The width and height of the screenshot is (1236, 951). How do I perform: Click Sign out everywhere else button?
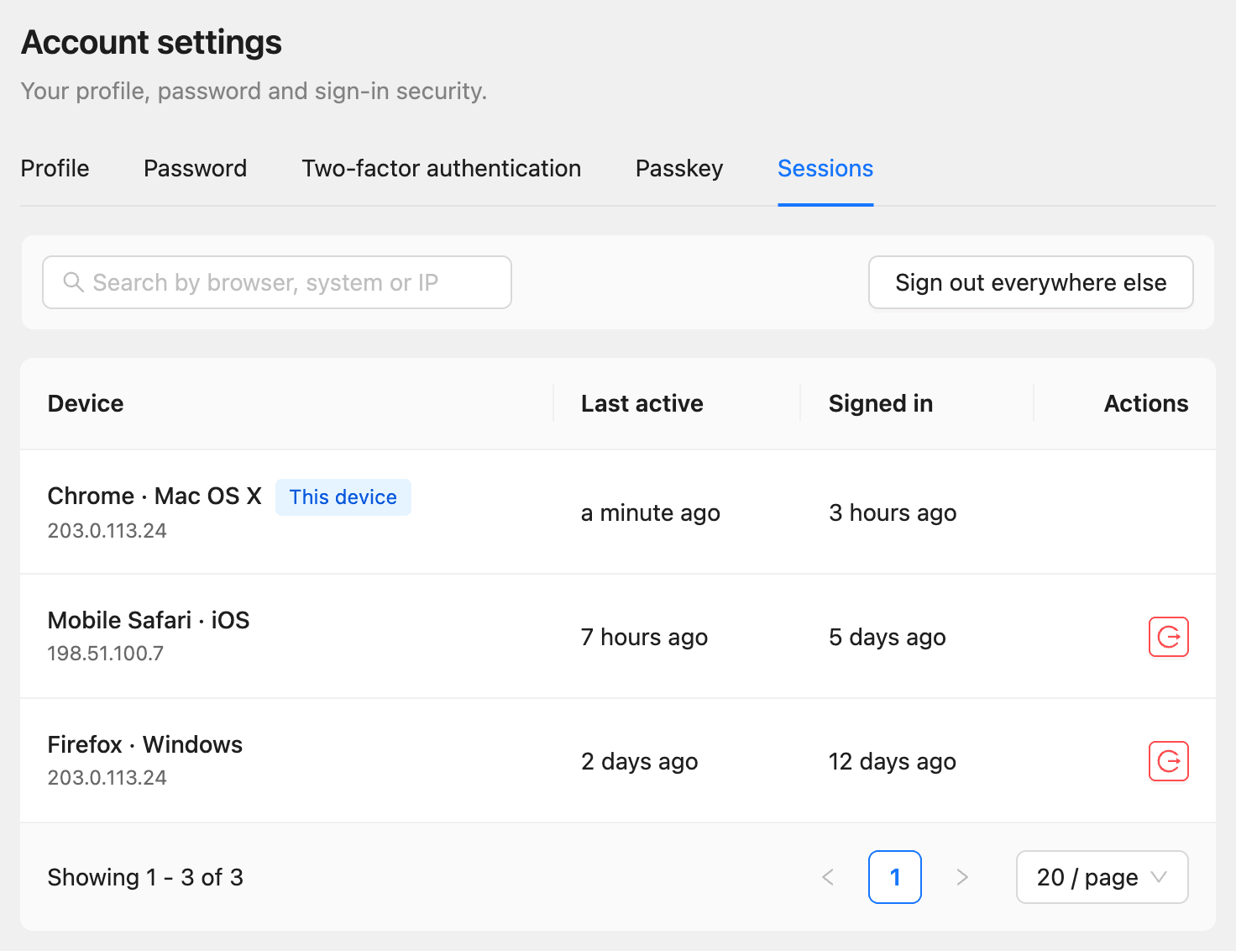(1030, 282)
